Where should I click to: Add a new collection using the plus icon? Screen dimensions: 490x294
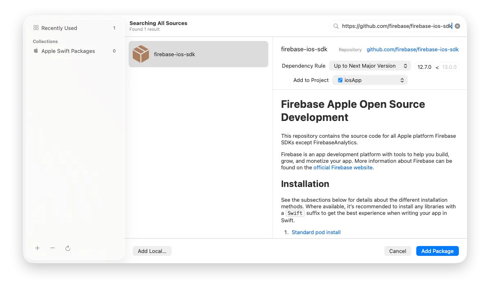[37, 248]
